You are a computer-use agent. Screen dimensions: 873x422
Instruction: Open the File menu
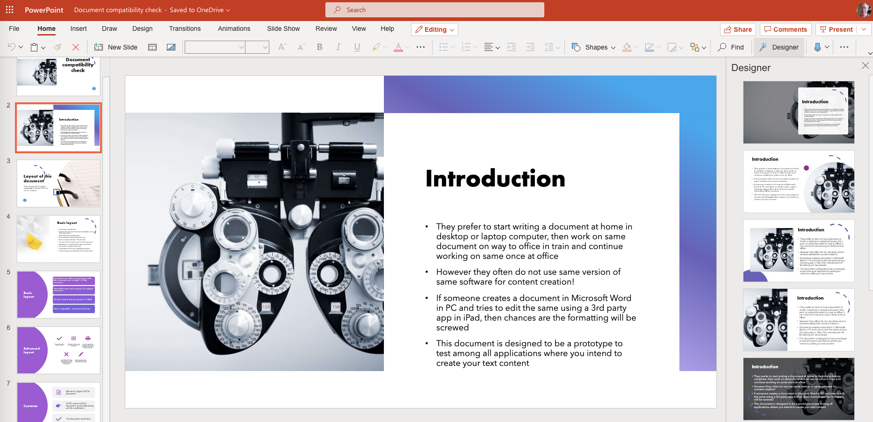pos(14,29)
